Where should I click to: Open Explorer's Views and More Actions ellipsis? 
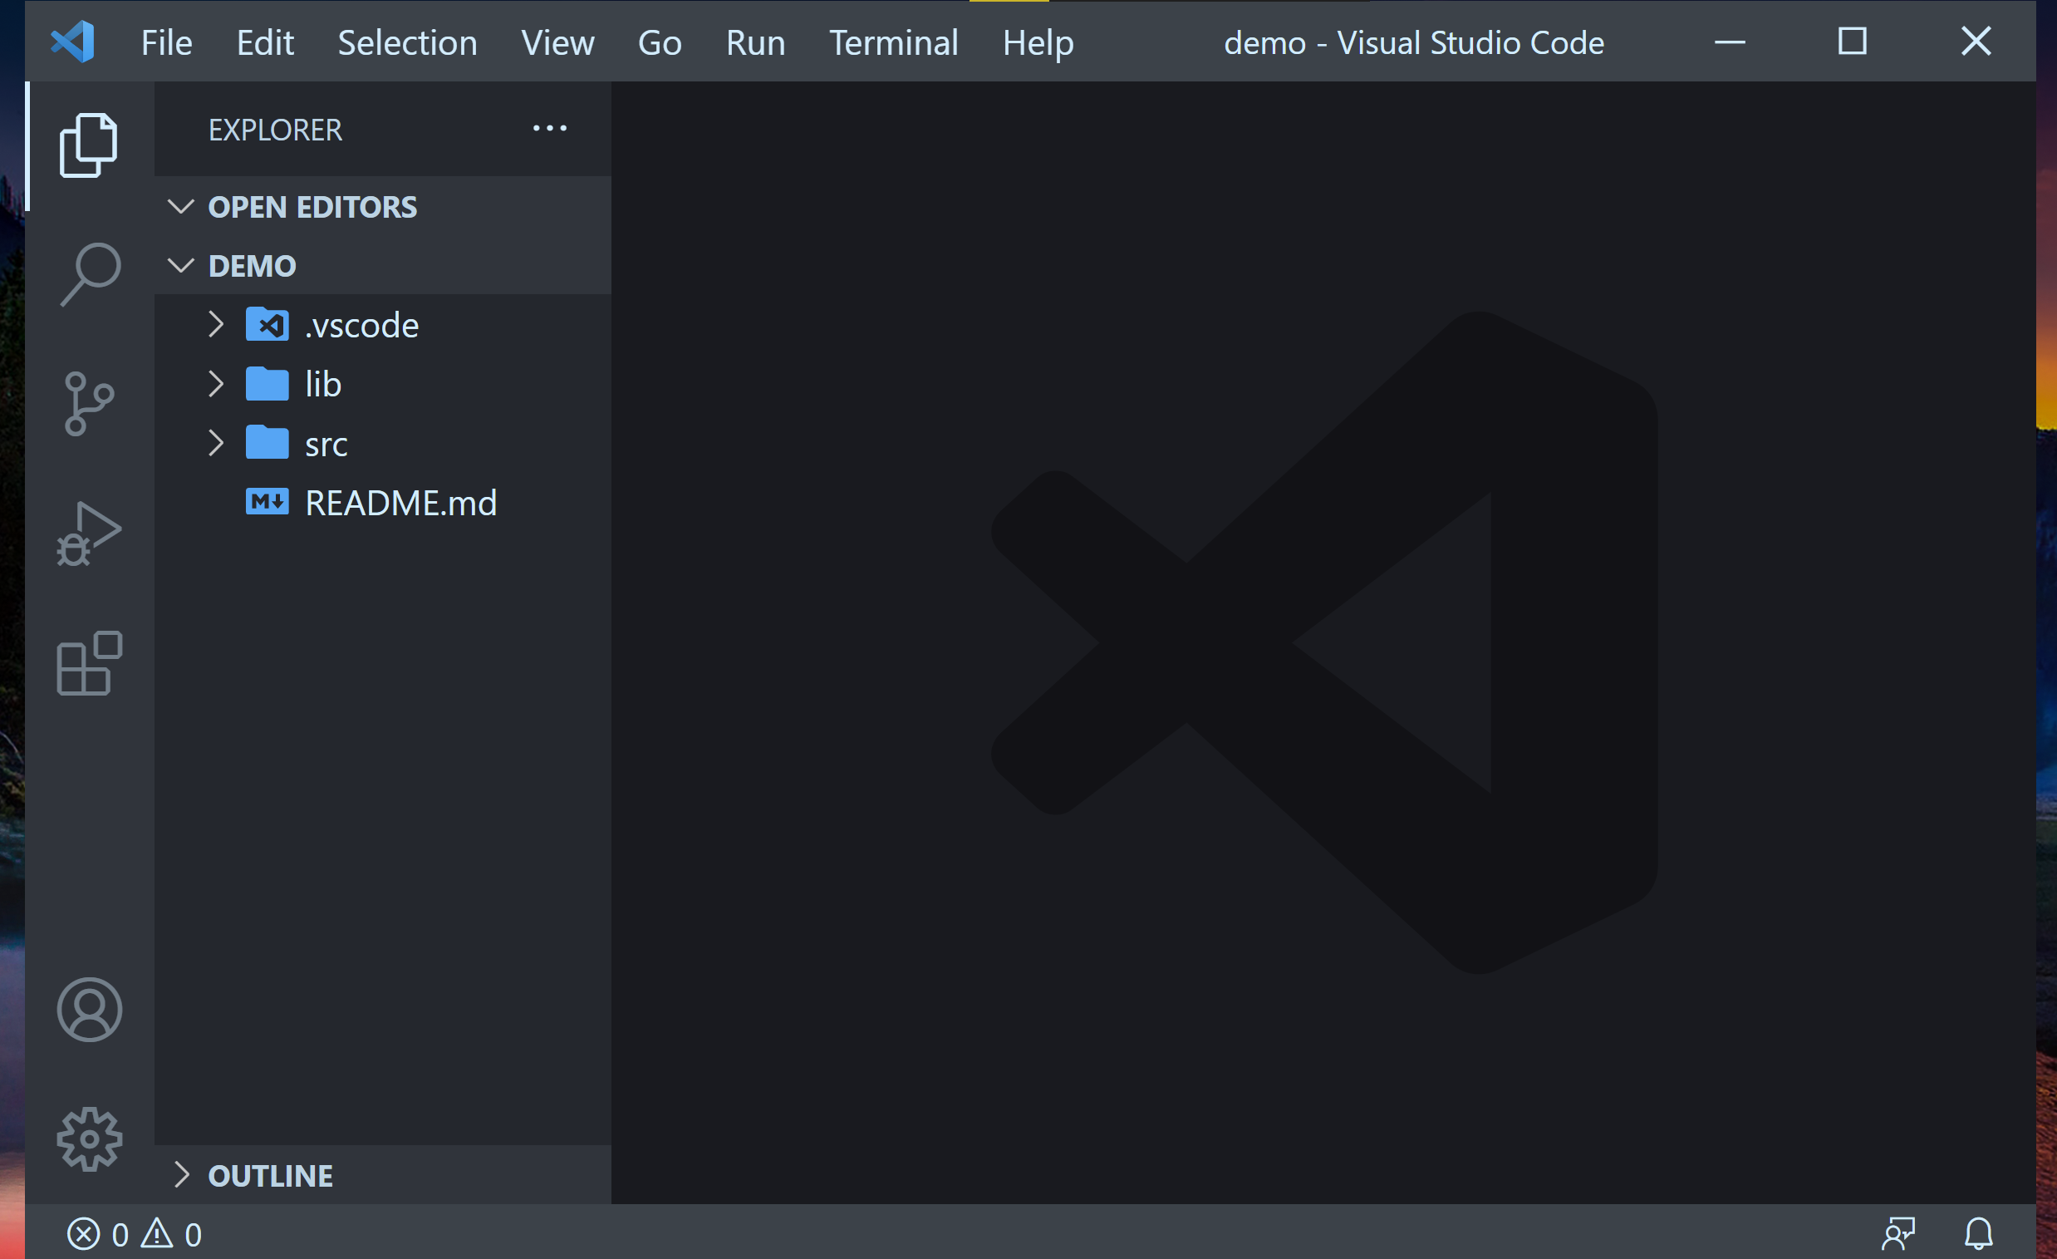point(550,129)
